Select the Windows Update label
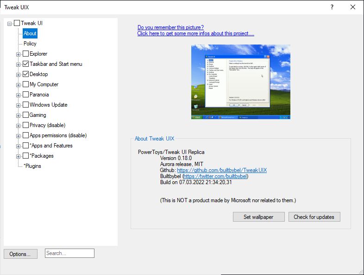Image resolution: width=364 pixels, height=275 pixels. tap(49, 105)
